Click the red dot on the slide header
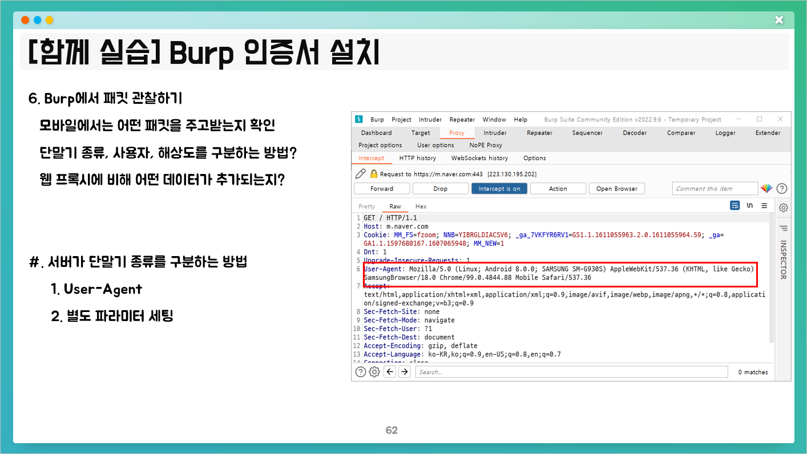 25,20
